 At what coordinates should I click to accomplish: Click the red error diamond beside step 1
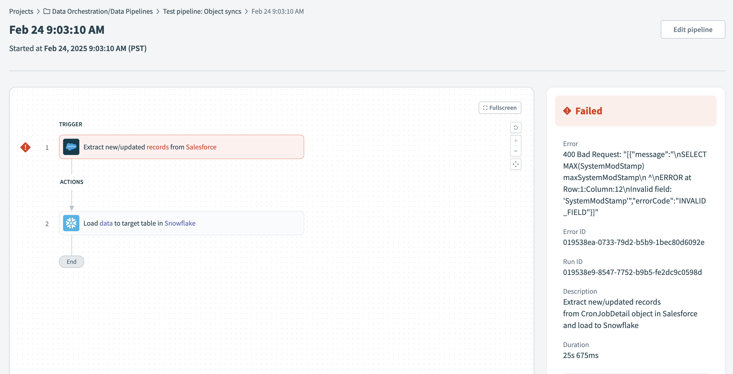(x=25, y=147)
